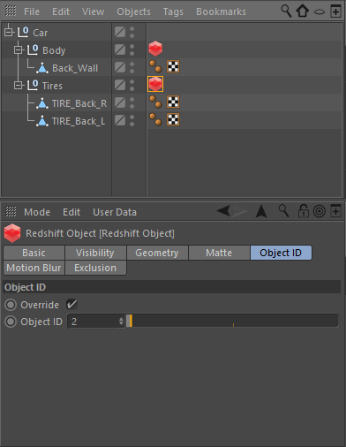Switch to the Object ID tab
The image size is (346, 447).
click(281, 253)
